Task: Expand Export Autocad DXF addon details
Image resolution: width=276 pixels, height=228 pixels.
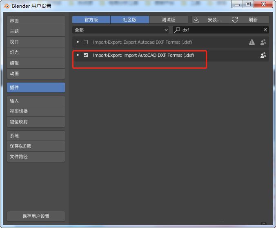Action: pos(78,42)
